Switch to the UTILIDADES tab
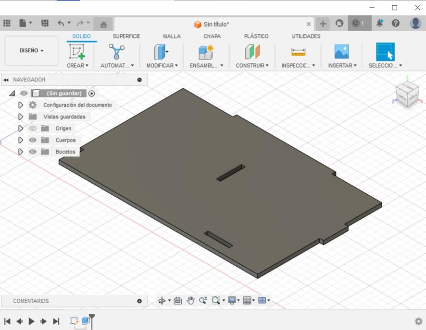This screenshot has width=426, height=330. 306,36
